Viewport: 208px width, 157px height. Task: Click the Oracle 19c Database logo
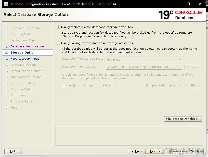click(x=180, y=15)
